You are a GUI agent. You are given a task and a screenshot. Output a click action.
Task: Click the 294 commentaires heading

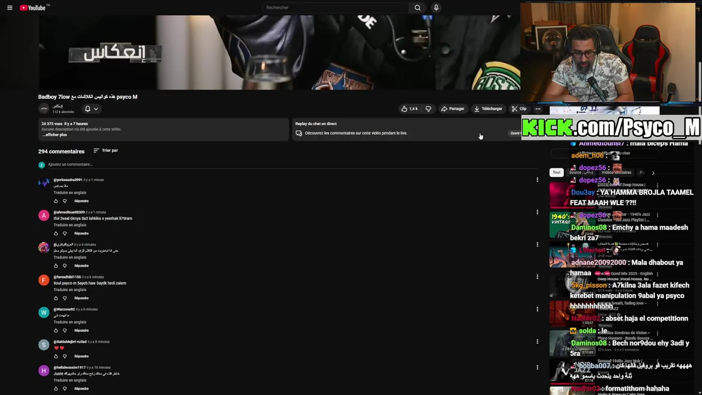point(61,151)
